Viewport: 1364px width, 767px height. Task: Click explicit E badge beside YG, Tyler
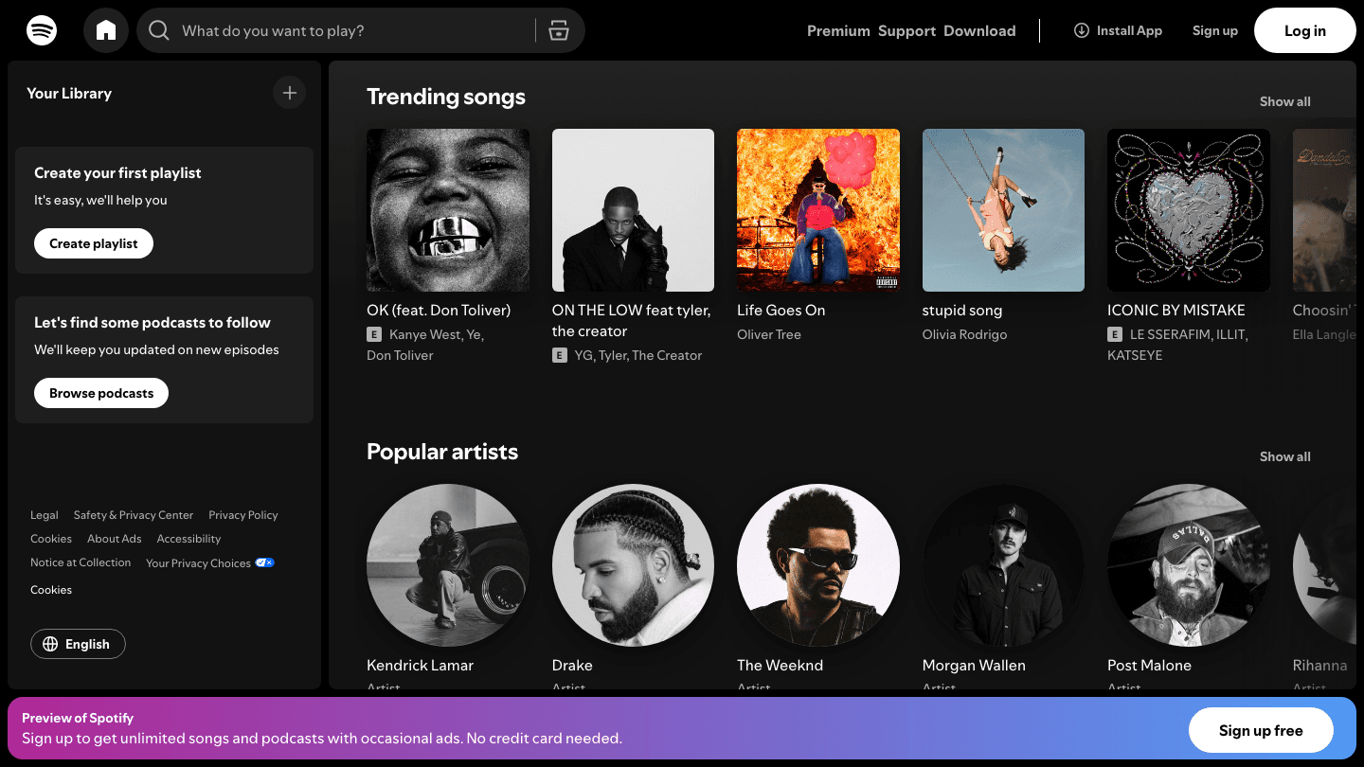tap(559, 355)
